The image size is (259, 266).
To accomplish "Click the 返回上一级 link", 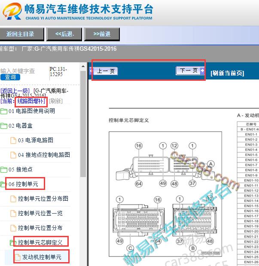I will point(15,91).
